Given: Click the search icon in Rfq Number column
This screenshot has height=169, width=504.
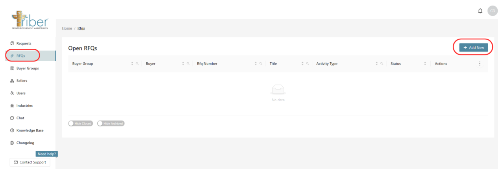Looking at the screenshot, I should point(261,64).
